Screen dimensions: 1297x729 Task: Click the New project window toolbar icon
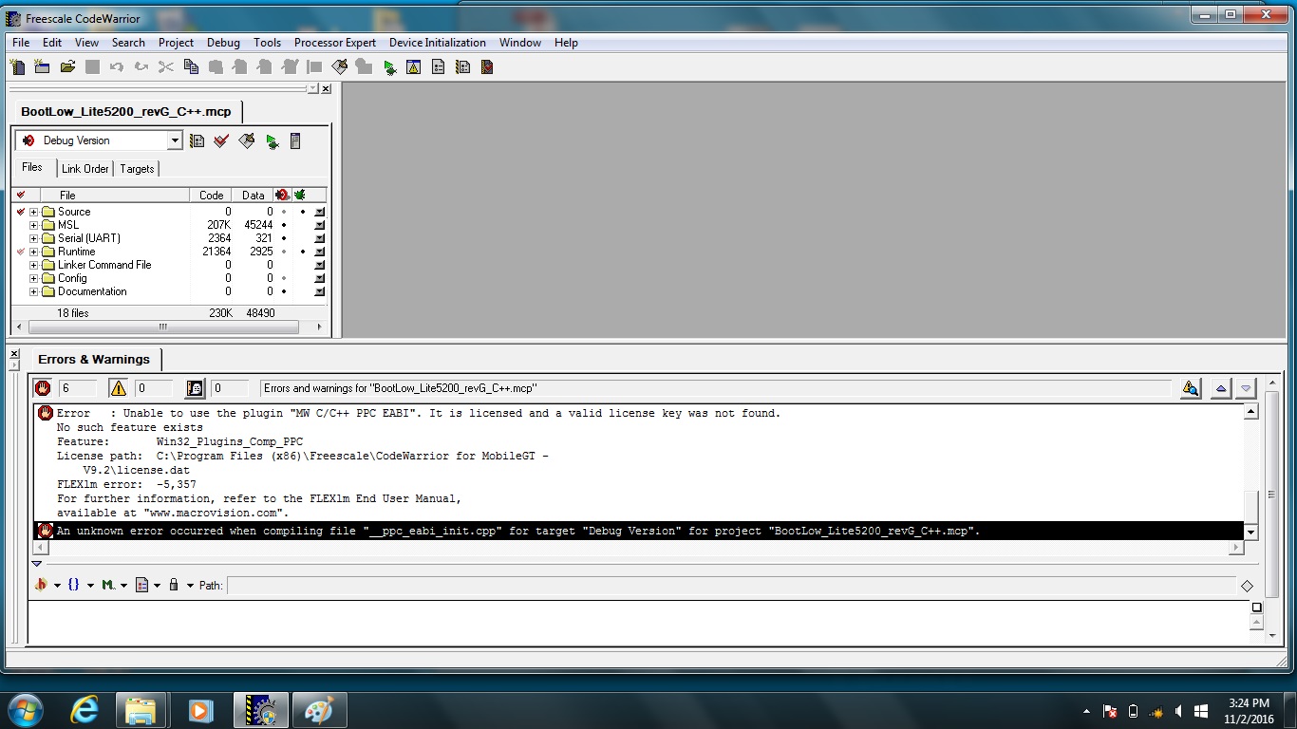42,66
